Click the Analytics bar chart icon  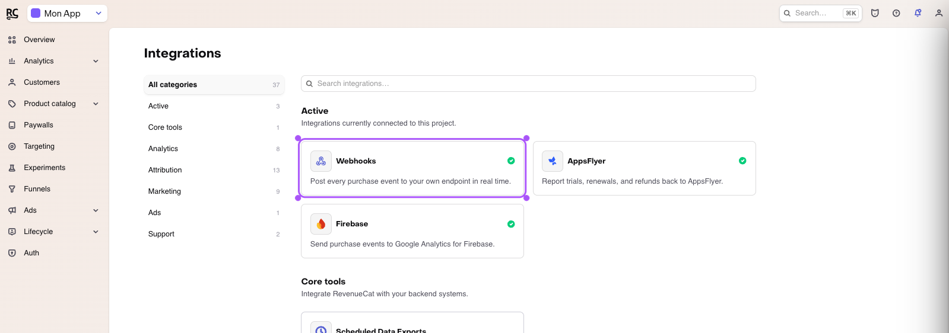click(x=12, y=61)
